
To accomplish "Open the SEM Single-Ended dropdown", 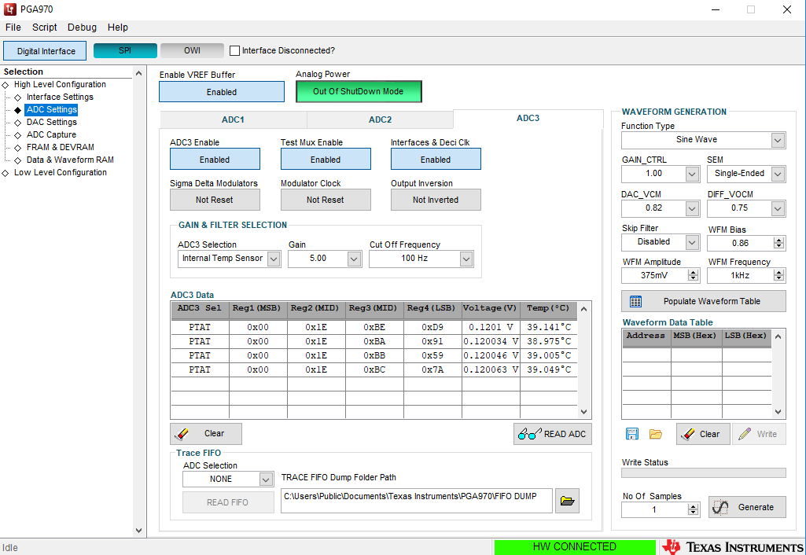I will pos(778,175).
